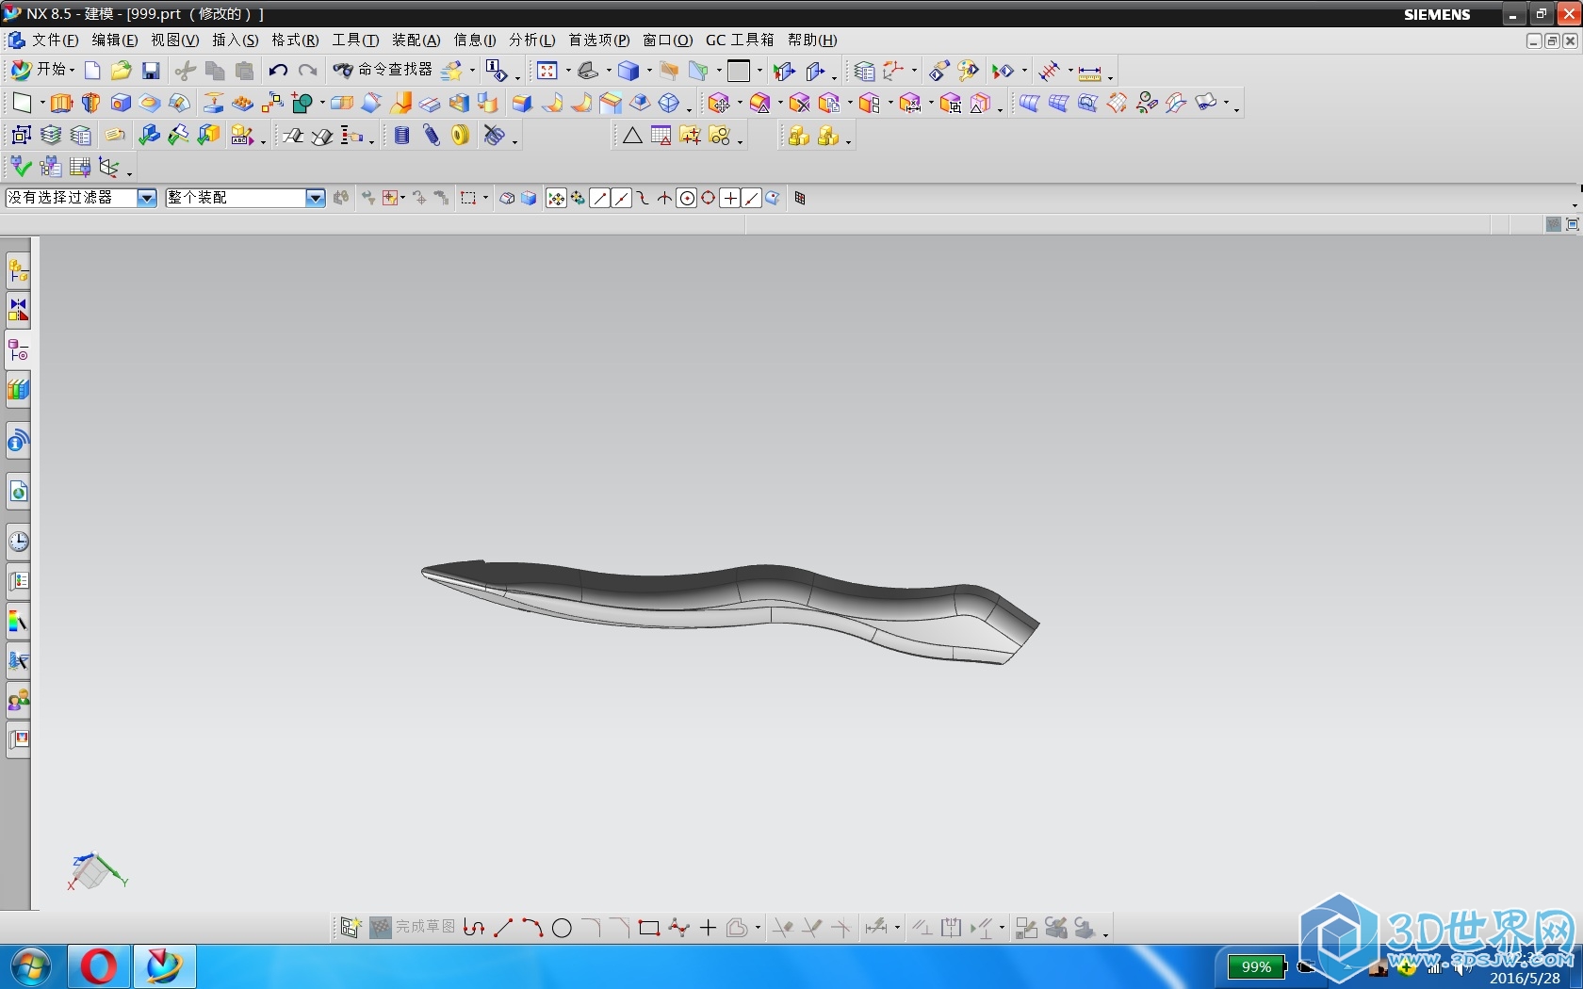Click the sketch Profile tool icon
This screenshot has height=989, width=1583.
(x=474, y=928)
